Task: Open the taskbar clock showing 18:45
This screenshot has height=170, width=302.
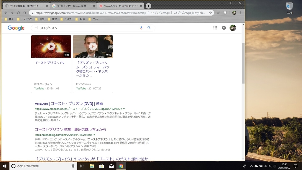Action: (284, 166)
